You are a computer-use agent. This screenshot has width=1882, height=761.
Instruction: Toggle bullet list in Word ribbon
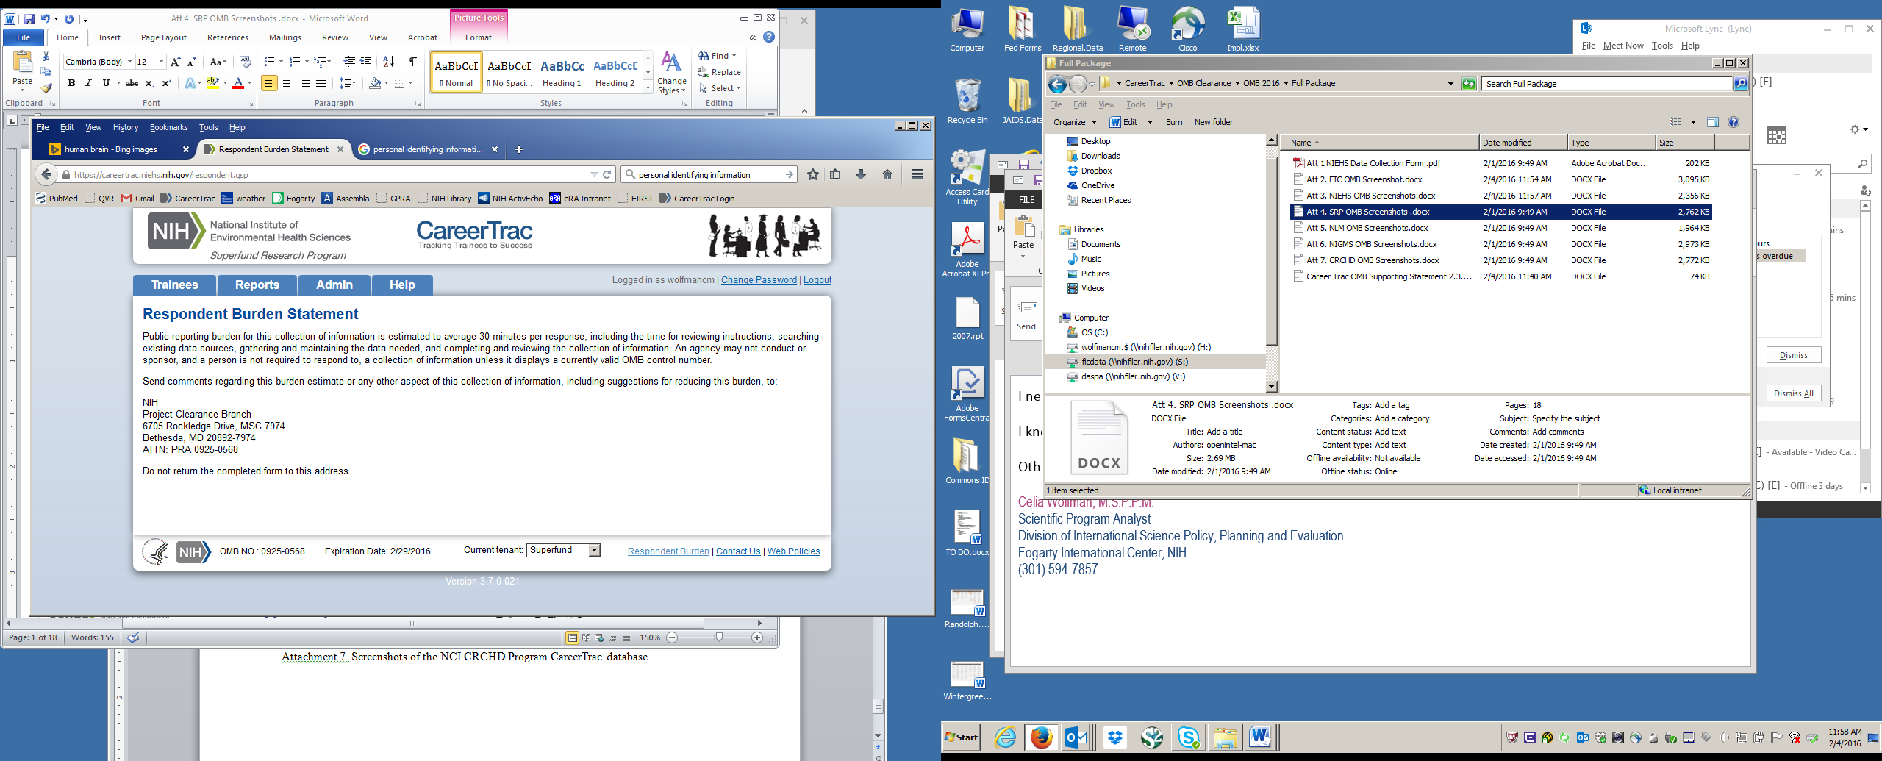[269, 62]
